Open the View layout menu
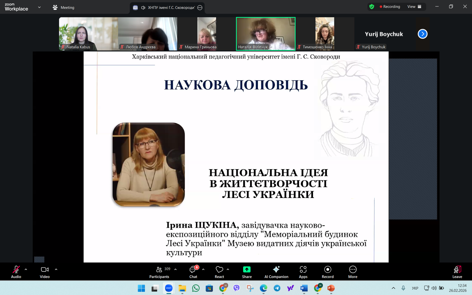 [414, 7]
